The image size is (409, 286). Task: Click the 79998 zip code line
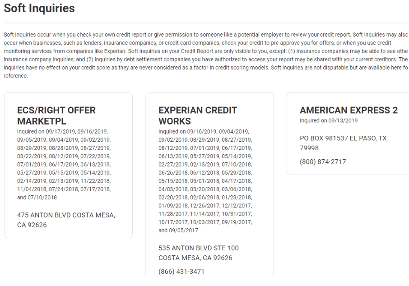(x=309, y=148)
